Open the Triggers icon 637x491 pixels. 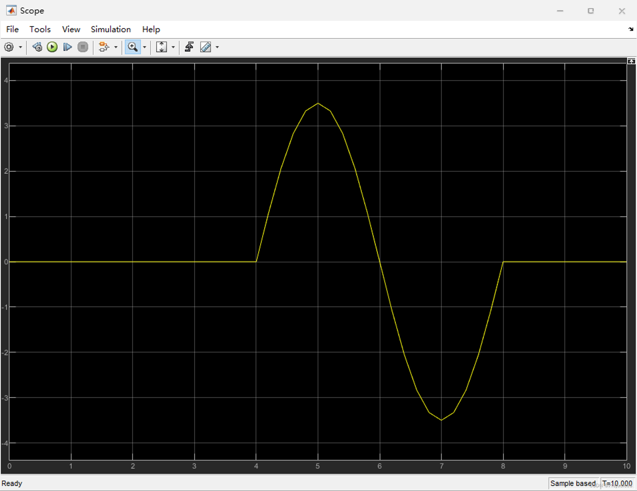(189, 47)
